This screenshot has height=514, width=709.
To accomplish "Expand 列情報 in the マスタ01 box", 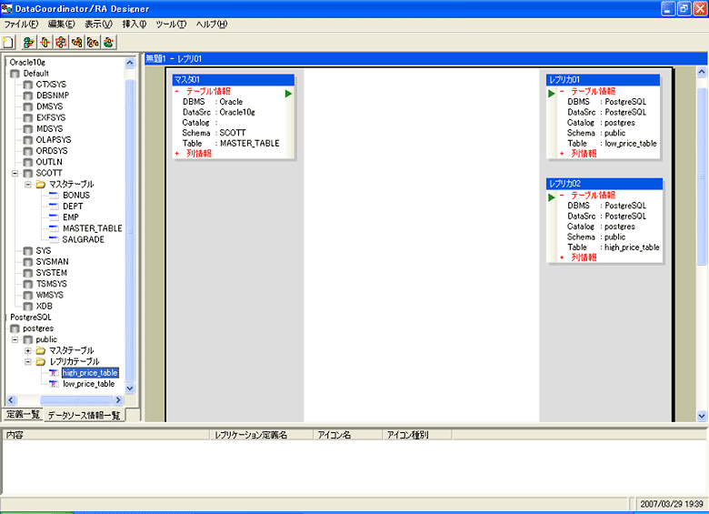I will [177, 154].
